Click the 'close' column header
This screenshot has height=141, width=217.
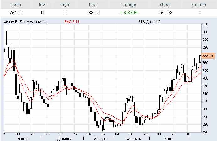click(165, 5)
